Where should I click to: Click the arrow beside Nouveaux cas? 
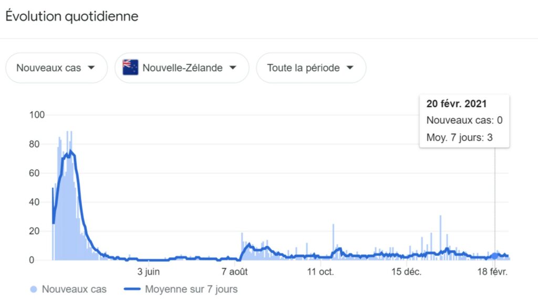point(91,68)
